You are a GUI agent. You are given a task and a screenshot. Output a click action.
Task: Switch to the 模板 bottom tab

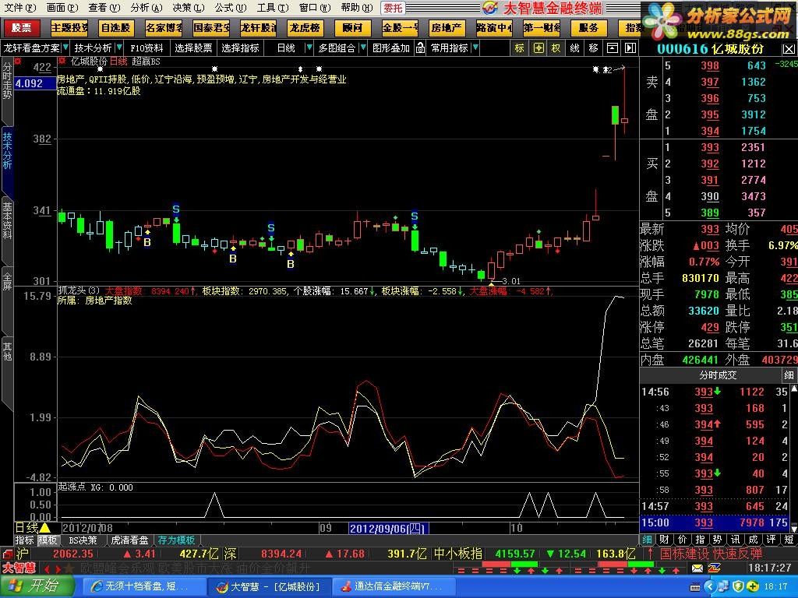click(x=48, y=540)
